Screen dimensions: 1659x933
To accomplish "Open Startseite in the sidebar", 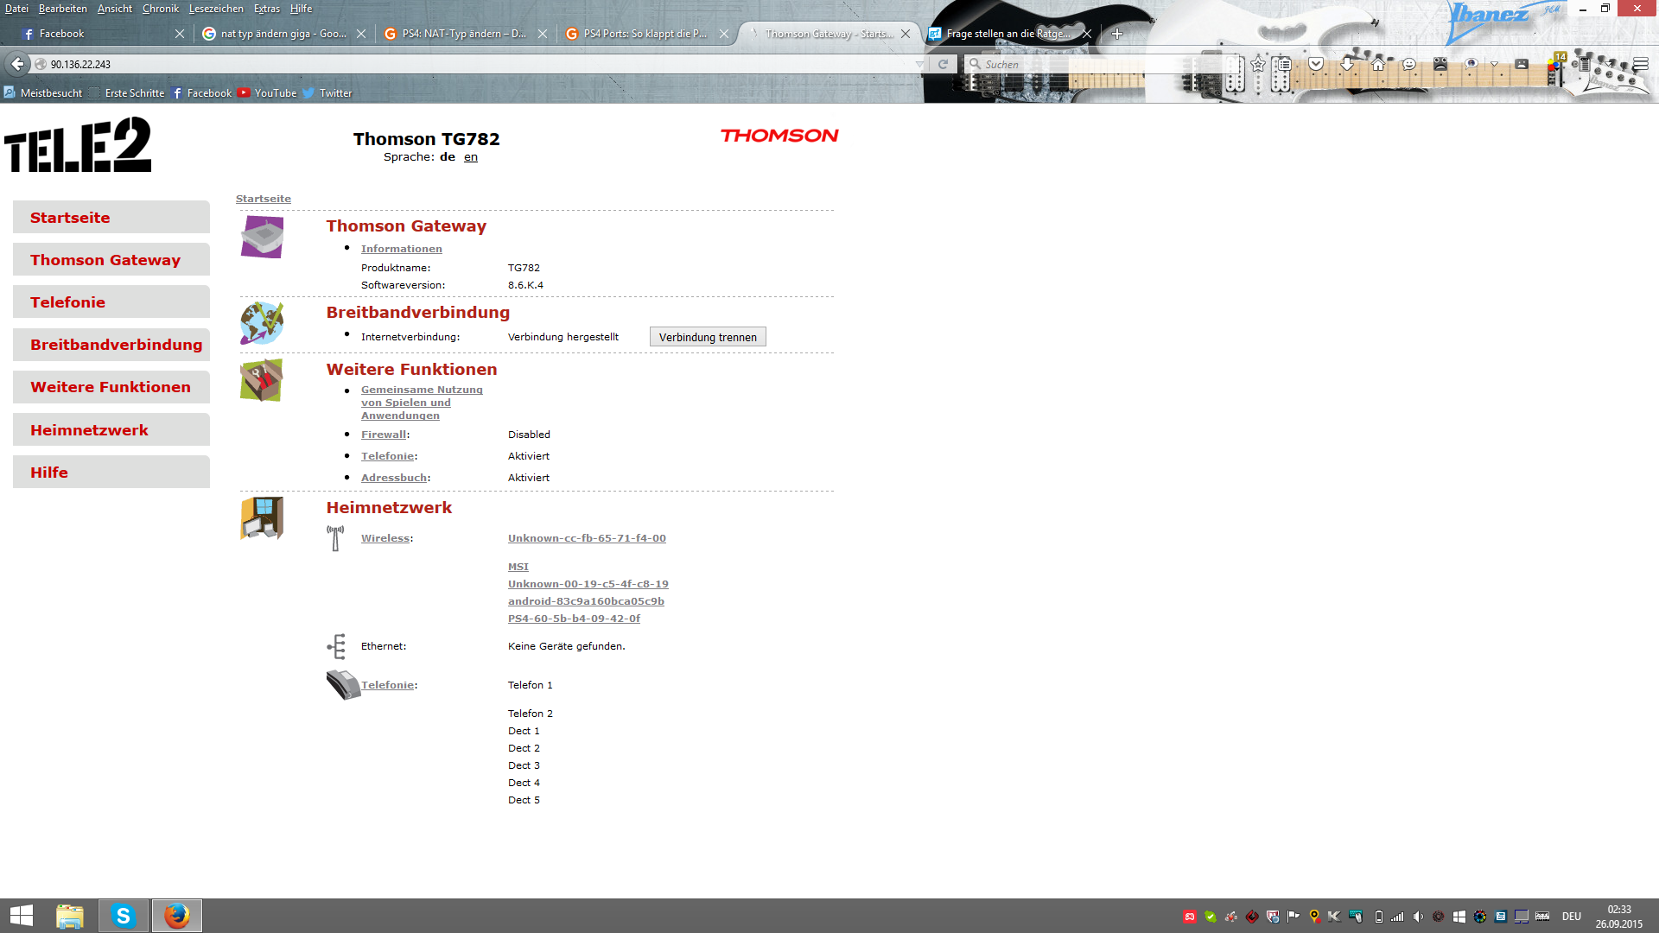I will (x=111, y=218).
